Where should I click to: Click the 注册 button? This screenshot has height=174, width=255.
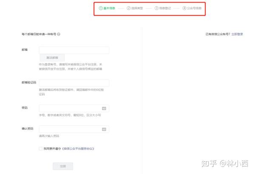[63, 166]
